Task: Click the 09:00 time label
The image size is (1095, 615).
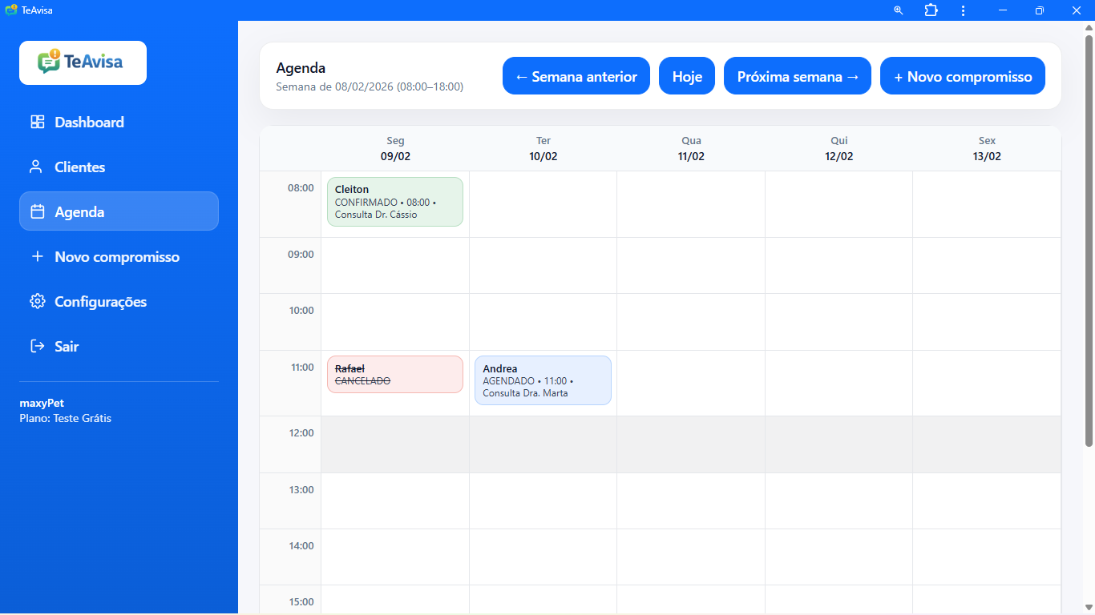Action: 301,254
